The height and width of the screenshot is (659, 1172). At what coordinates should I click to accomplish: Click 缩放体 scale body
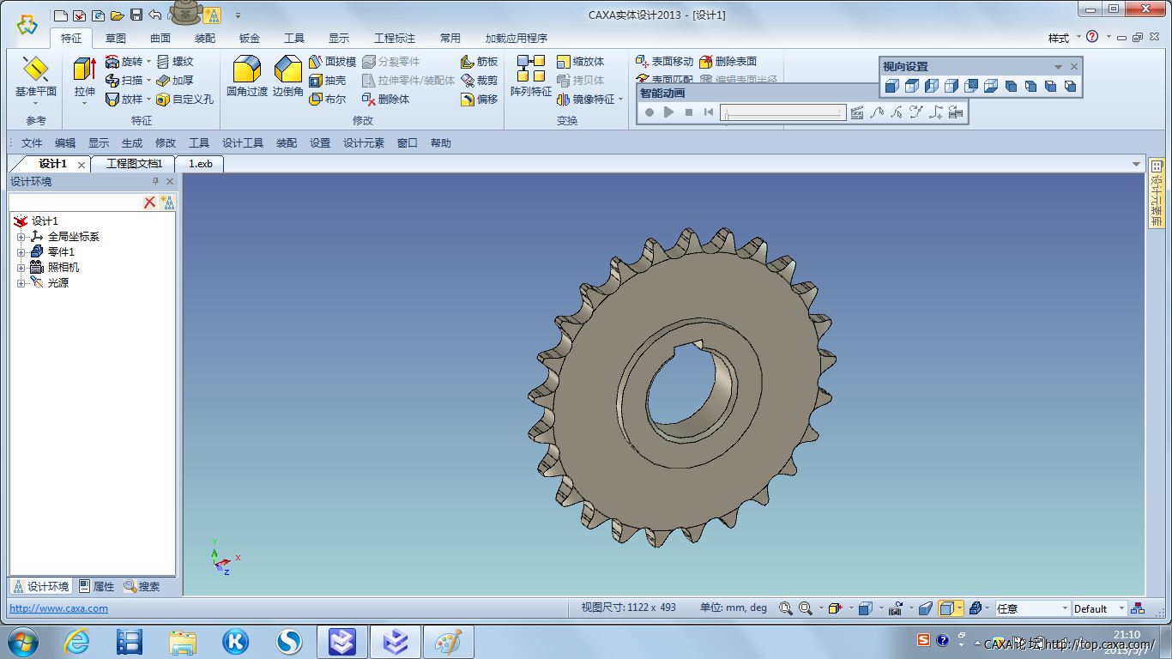point(580,62)
